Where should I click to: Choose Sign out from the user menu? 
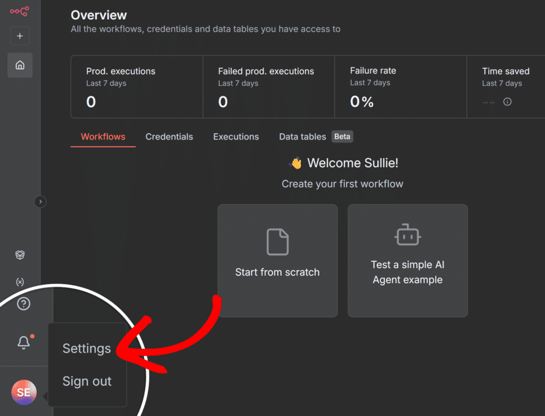click(87, 381)
